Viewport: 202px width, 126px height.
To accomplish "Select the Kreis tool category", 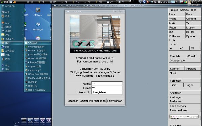I will (x=193, y=14).
